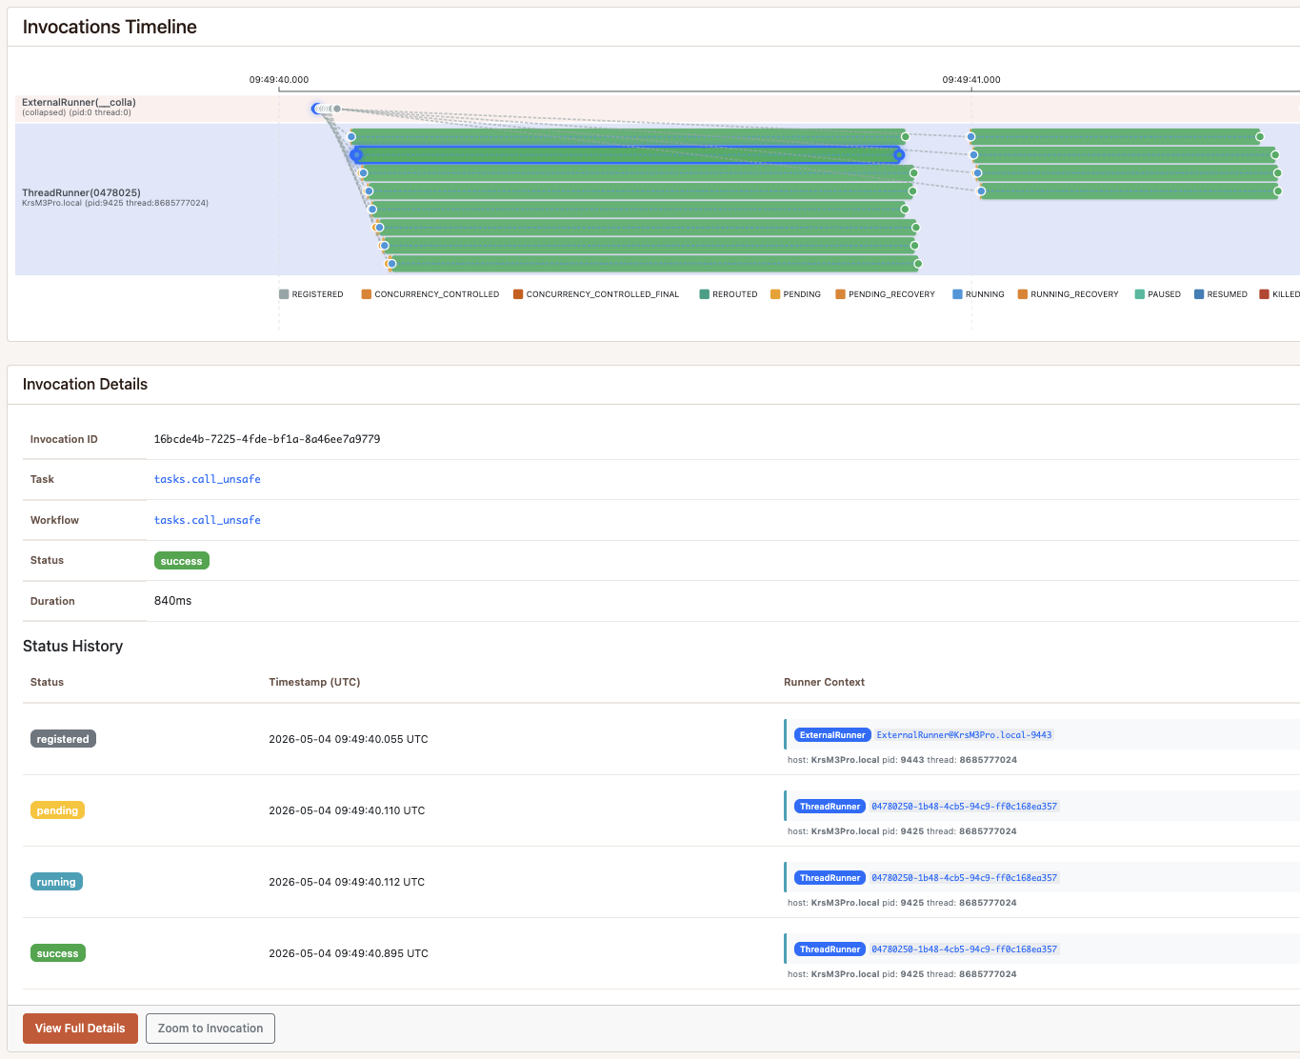The image size is (1300, 1059).
Task: Click the ExternalRunner blue tag in the registered row
Action: [832, 735]
